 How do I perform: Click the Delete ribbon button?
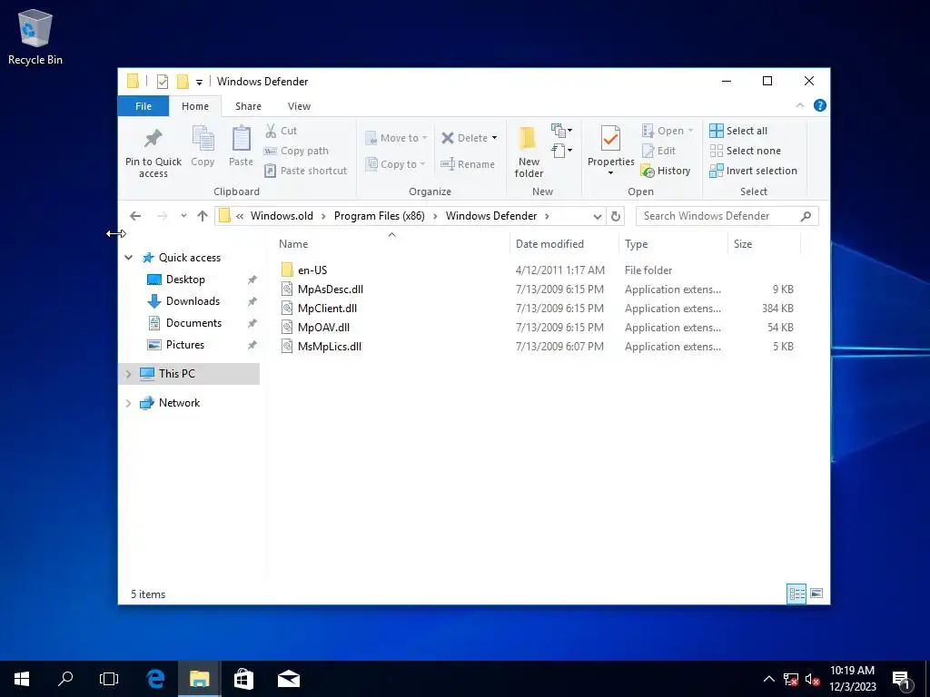tap(469, 138)
